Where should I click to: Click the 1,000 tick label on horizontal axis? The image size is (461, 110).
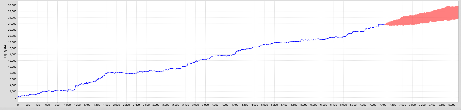tap(67, 105)
